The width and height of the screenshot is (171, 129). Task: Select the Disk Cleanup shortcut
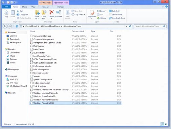[75, 46]
